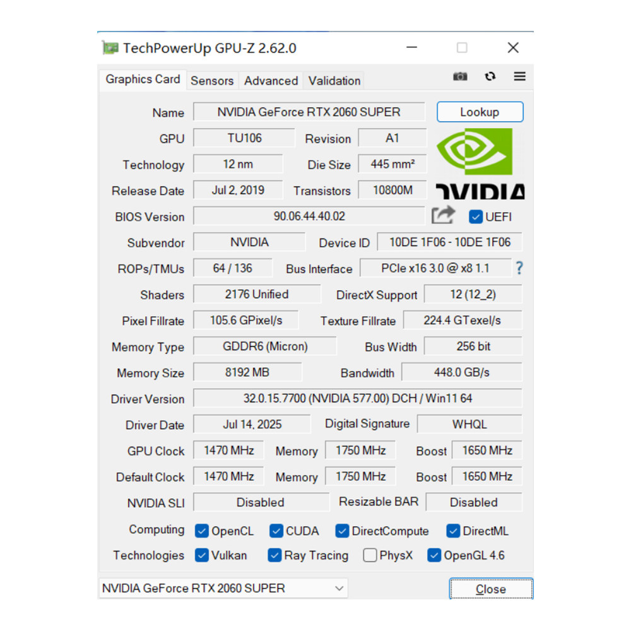This screenshot has width=631, height=631.
Task: Click the Driver Version field
Action: pyautogui.click(x=358, y=398)
